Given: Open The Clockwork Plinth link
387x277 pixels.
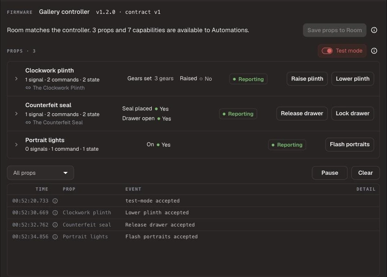Looking at the screenshot, I should [59, 88].
